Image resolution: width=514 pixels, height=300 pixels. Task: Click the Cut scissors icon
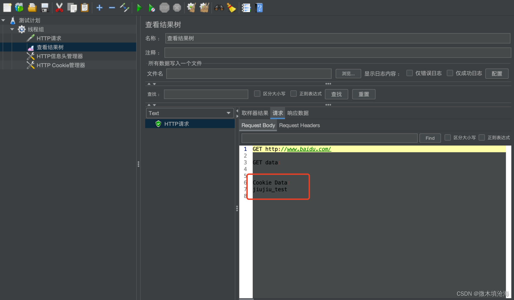pyautogui.click(x=59, y=8)
